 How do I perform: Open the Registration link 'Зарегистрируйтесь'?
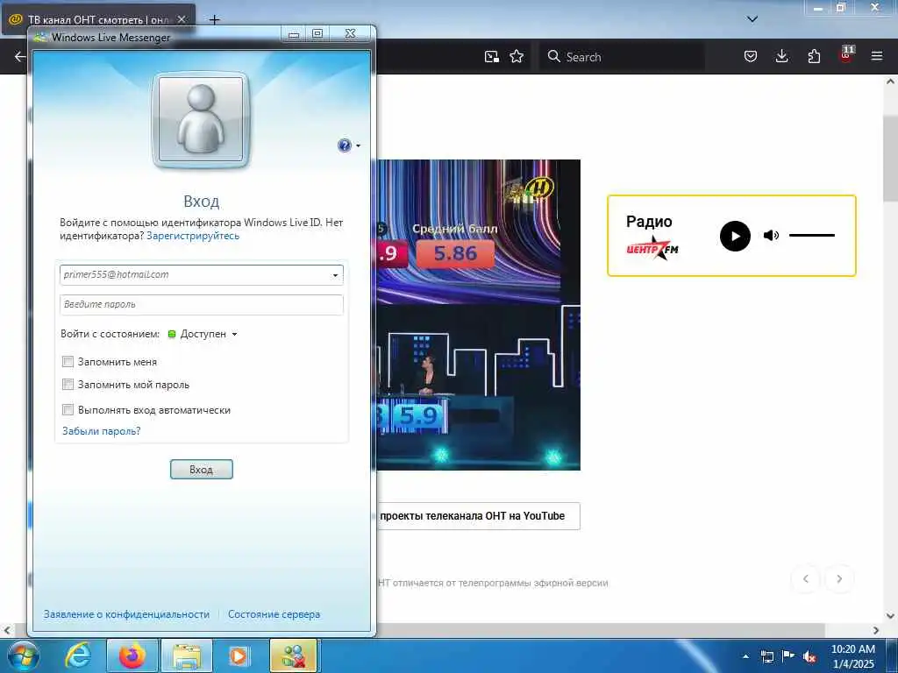pyautogui.click(x=193, y=236)
